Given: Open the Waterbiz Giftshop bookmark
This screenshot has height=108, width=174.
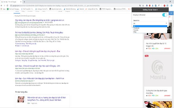Looking at the screenshot, I should click(x=70, y=9).
